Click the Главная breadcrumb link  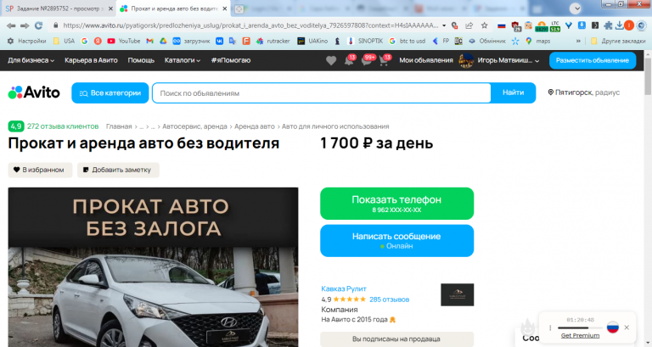click(x=119, y=126)
